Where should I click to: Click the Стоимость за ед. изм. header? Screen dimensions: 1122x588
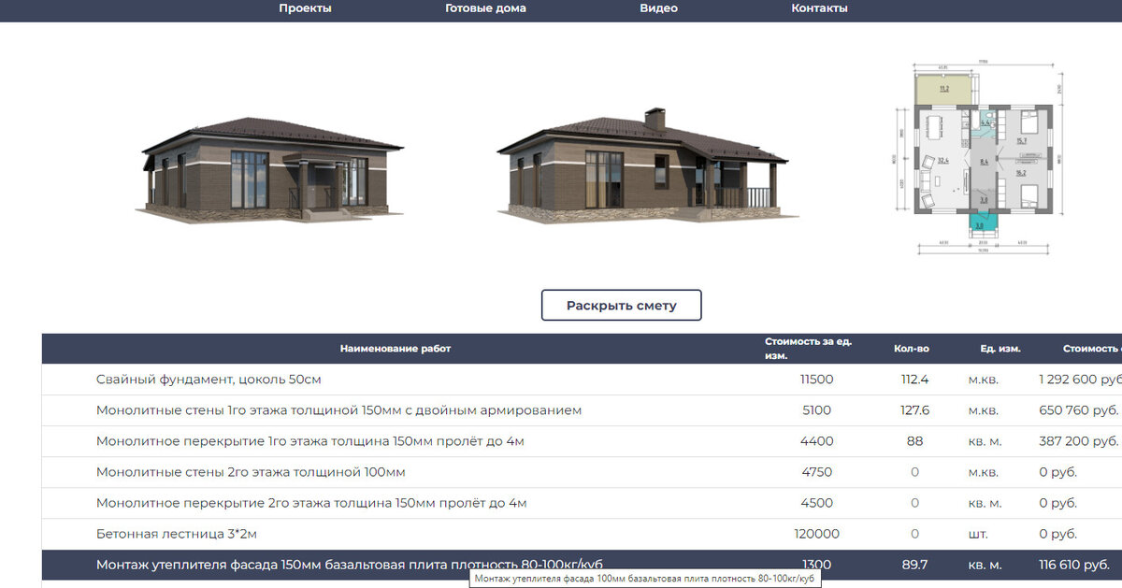pyautogui.click(x=808, y=349)
